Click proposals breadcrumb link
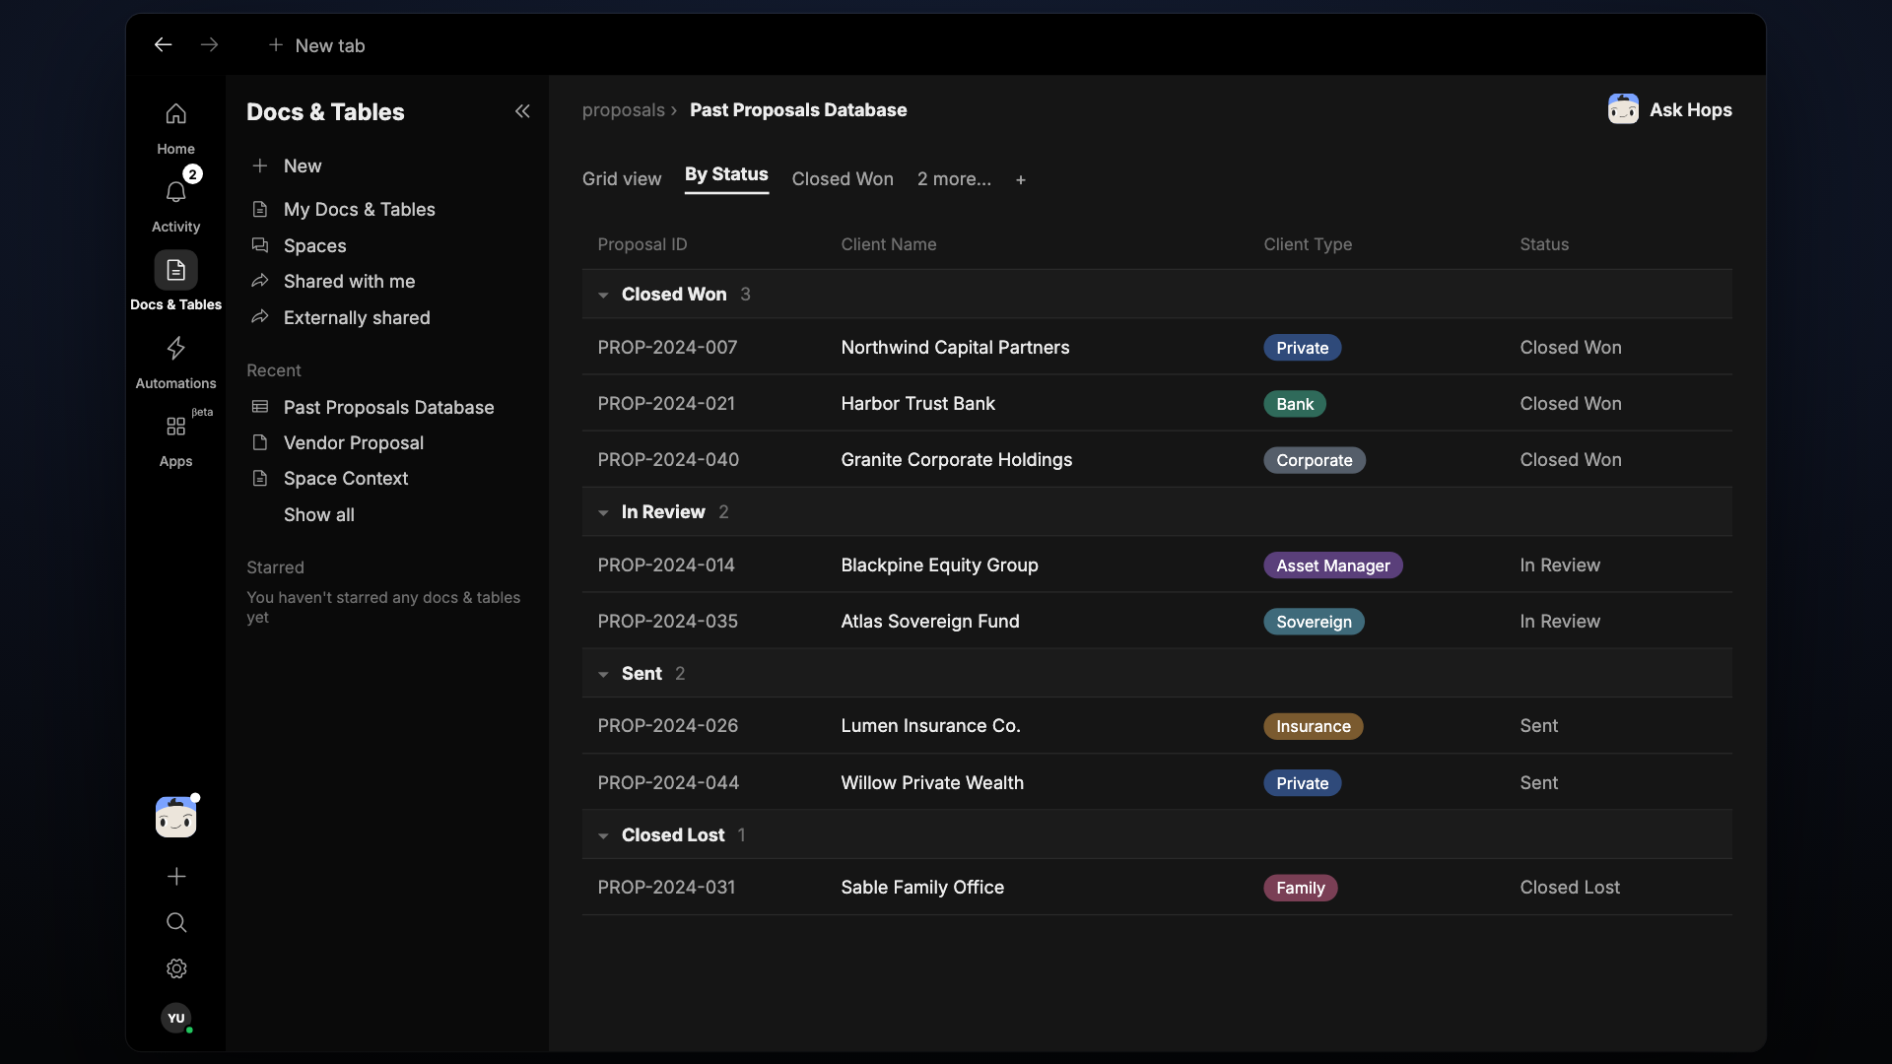1892x1064 pixels. coord(623,109)
